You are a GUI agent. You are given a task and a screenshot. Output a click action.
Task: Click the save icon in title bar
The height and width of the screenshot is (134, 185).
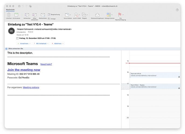point(19,6)
